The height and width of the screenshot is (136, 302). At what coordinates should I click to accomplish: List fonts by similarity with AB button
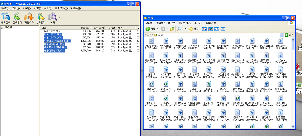(216, 29)
